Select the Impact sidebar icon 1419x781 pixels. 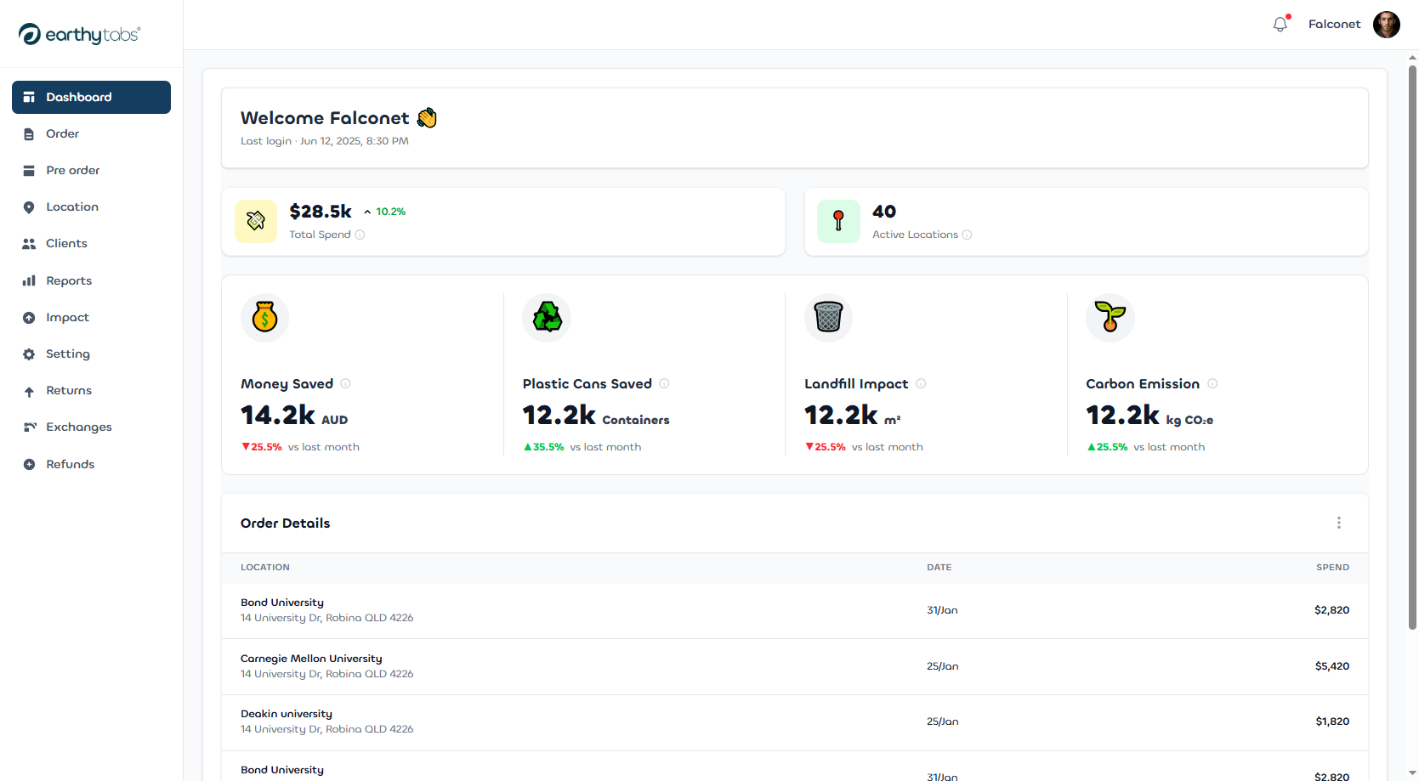click(x=28, y=317)
